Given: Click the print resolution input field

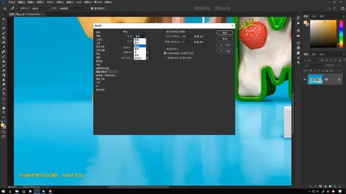Looking at the screenshot, I should tap(186, 37).
